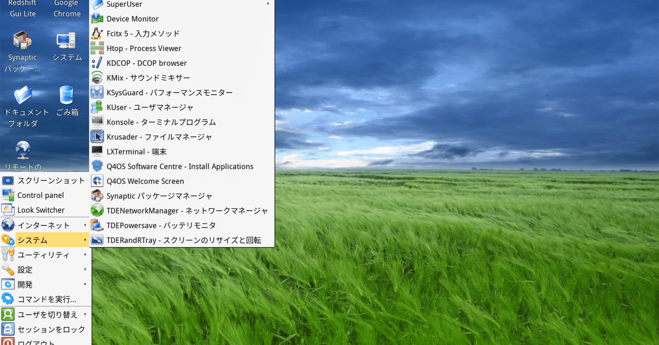Expand the システム submenu arrow
The width and height of the screenshot is (659, 345).
(85, 240)
